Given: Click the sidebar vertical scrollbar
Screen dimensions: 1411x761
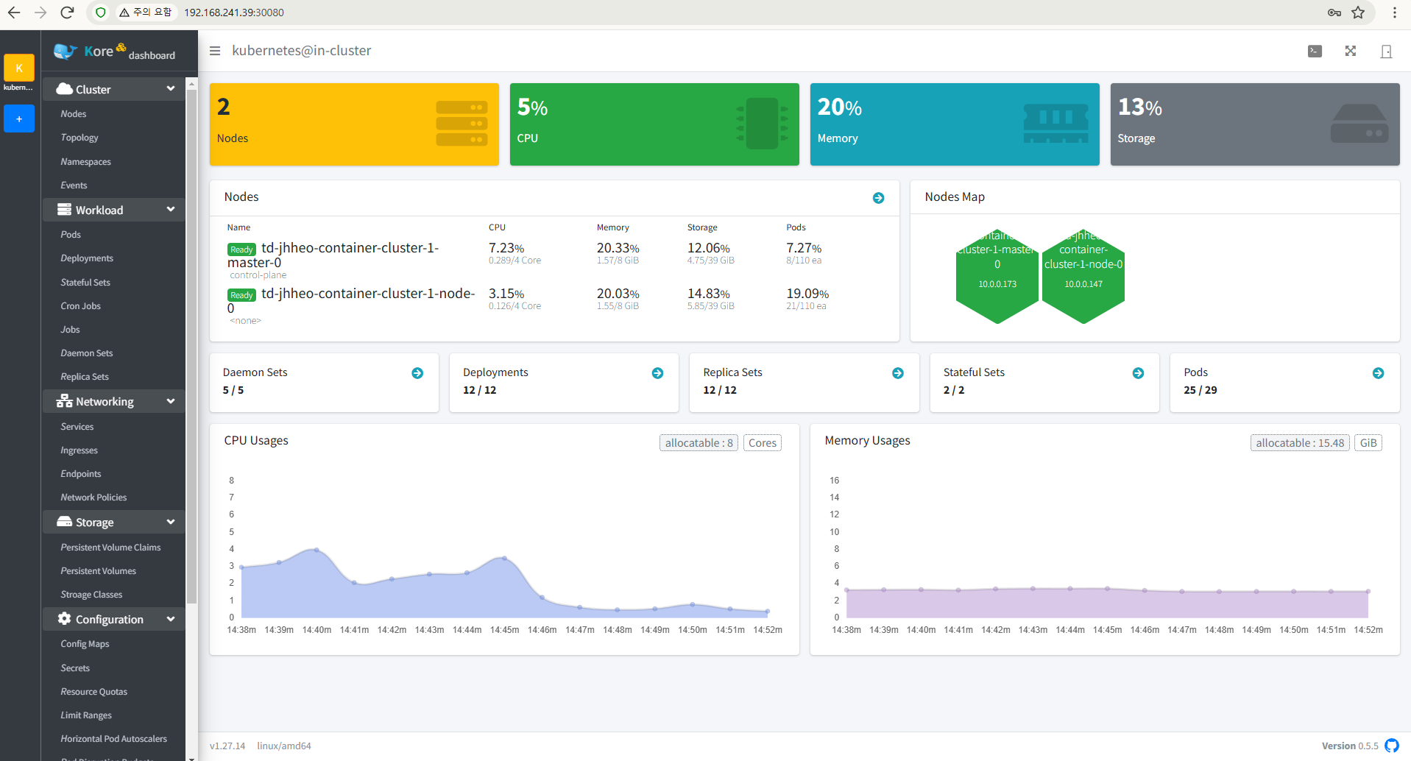Looking at the screenshot, I should pos(192,346).
